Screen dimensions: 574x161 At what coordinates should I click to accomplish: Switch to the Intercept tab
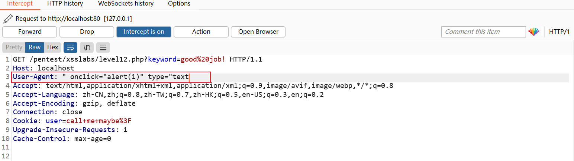coord(20,4)
